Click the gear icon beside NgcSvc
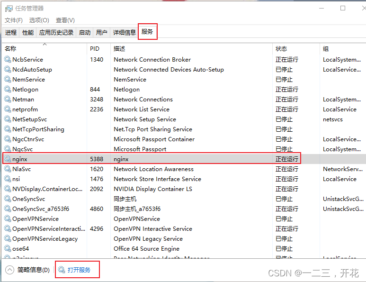The width and height of the screenshot is (366, 282). [8, 149]
